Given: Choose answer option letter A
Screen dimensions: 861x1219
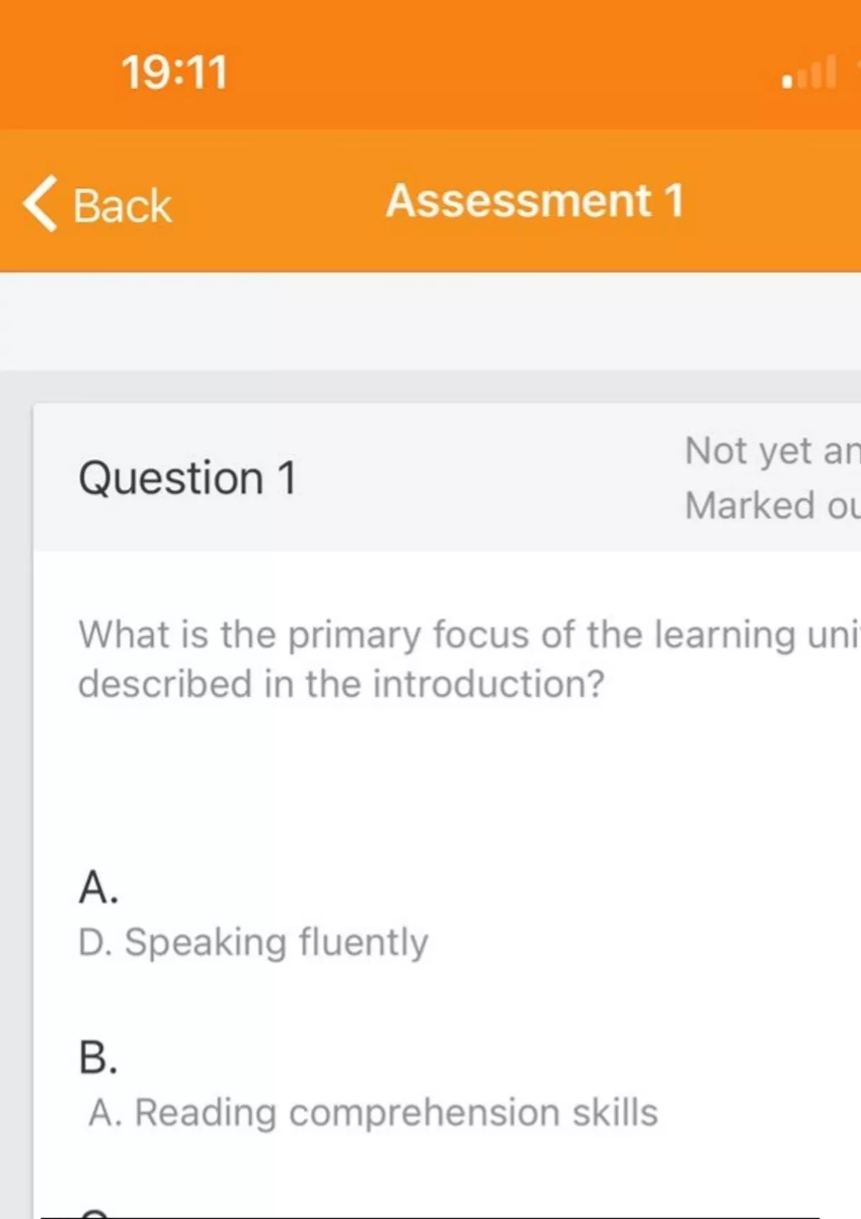Looking at the screenshot, I should coord(98,888).
